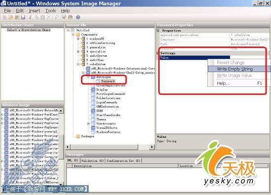Click the Windows-powercpl component icon in Windows Image
271x195 pixels.
click(x=6, y=131)
